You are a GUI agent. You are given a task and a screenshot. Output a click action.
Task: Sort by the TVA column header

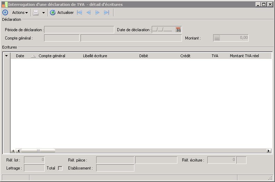tap(215, 56)
